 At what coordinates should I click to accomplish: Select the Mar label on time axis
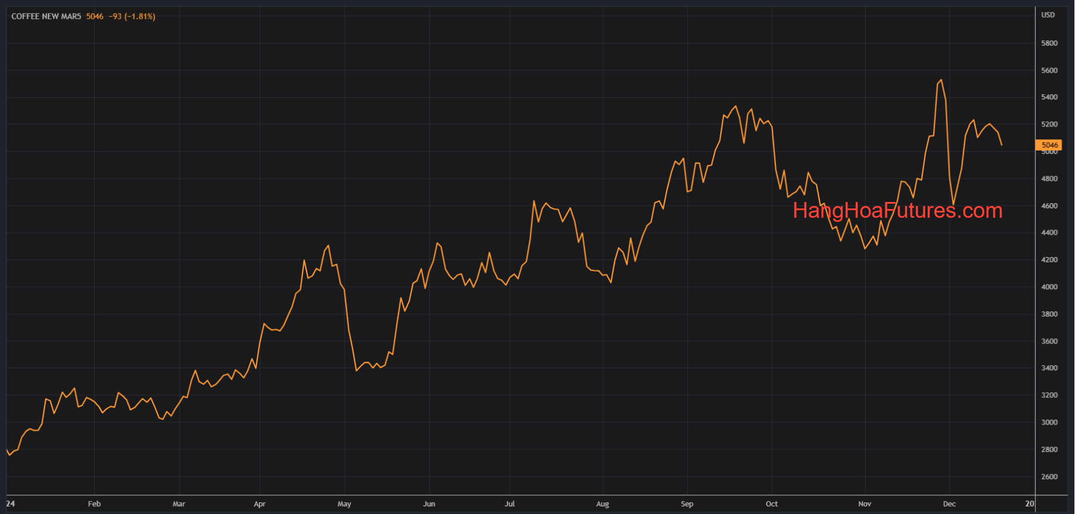tap(179, 504)
